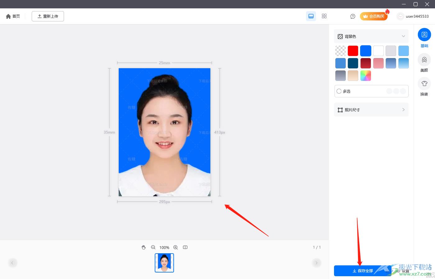Image resolution: width=435 pixels, height=279 pixels.
Task: Open the 会员购买 membership purchase
Action: pyautogui.click(x=373, y=16)
